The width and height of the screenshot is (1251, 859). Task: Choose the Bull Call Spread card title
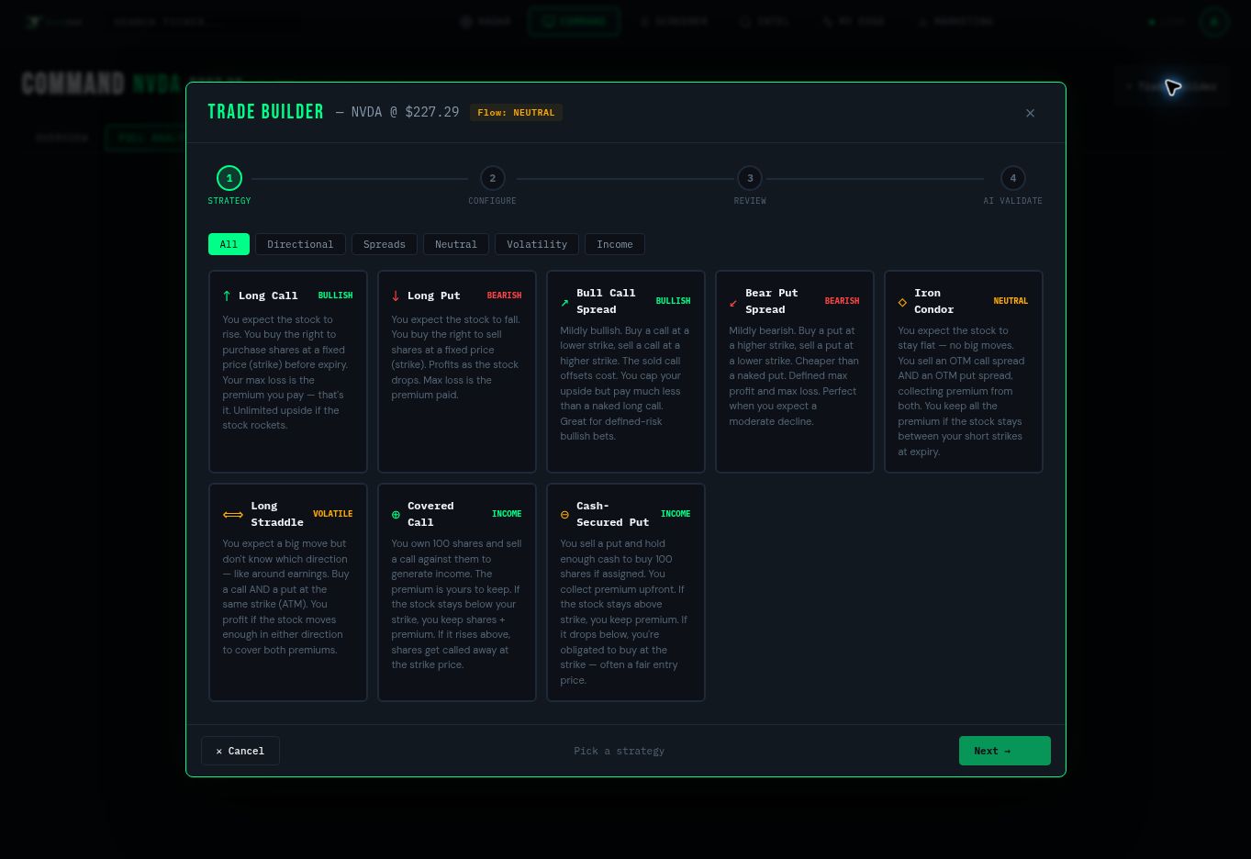[606, 301]
